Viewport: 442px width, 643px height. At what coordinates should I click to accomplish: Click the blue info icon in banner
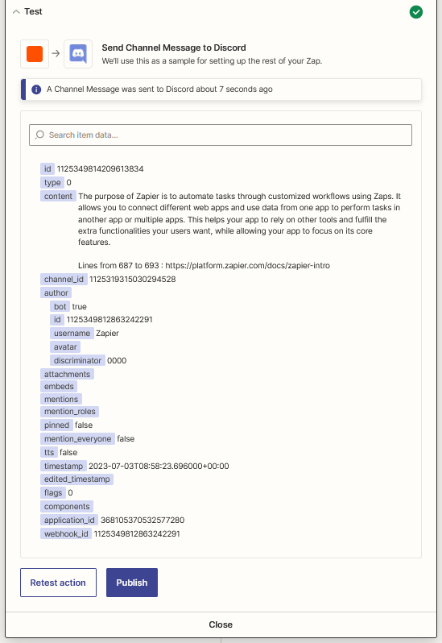pos(36,89)
